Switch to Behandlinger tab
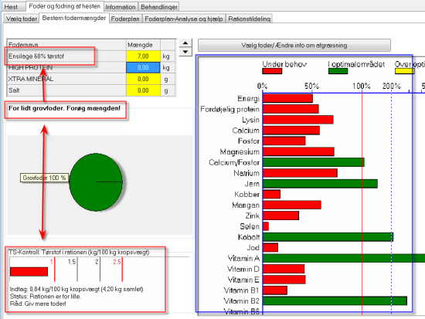The width and height of the screenshot is (425, 319). [x=159, y=7]
